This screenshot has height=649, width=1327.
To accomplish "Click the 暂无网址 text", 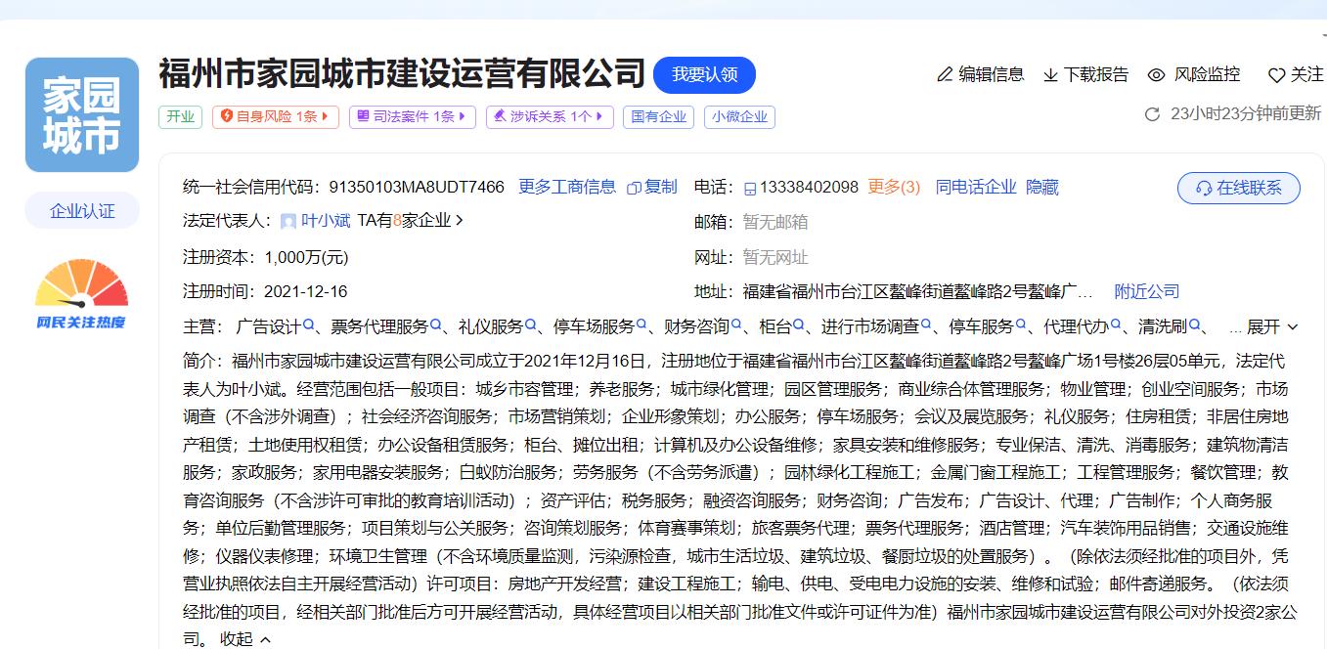I will coord(775,257).
